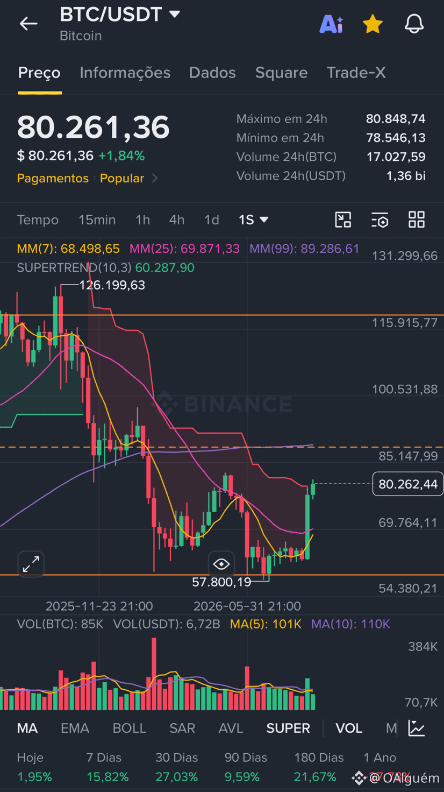Go back using the arrow icon
This screenshot has height=792, width=444.
tap(28, 24)
